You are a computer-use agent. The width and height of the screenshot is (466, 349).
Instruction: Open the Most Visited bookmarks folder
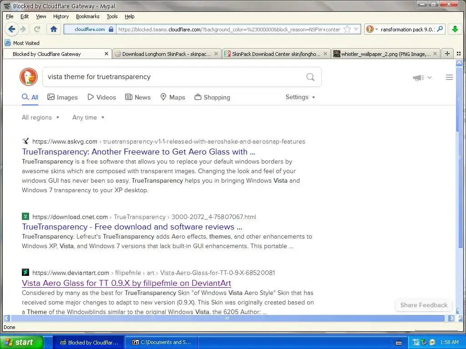22,43
